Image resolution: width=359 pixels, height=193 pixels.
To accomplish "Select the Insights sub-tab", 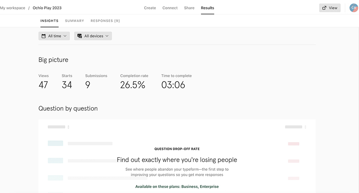I will 50,21.
